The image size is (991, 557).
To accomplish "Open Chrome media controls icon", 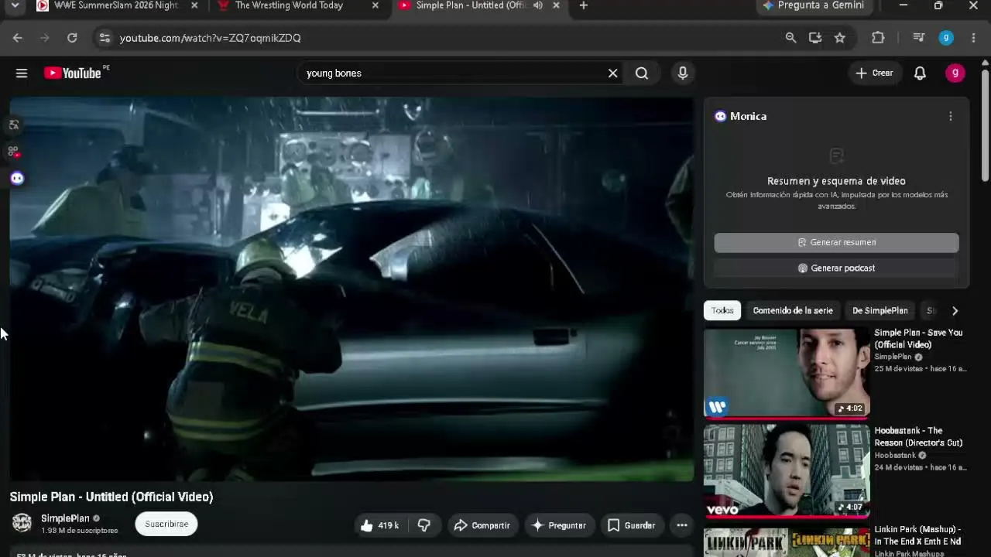I will coord(919,38).
